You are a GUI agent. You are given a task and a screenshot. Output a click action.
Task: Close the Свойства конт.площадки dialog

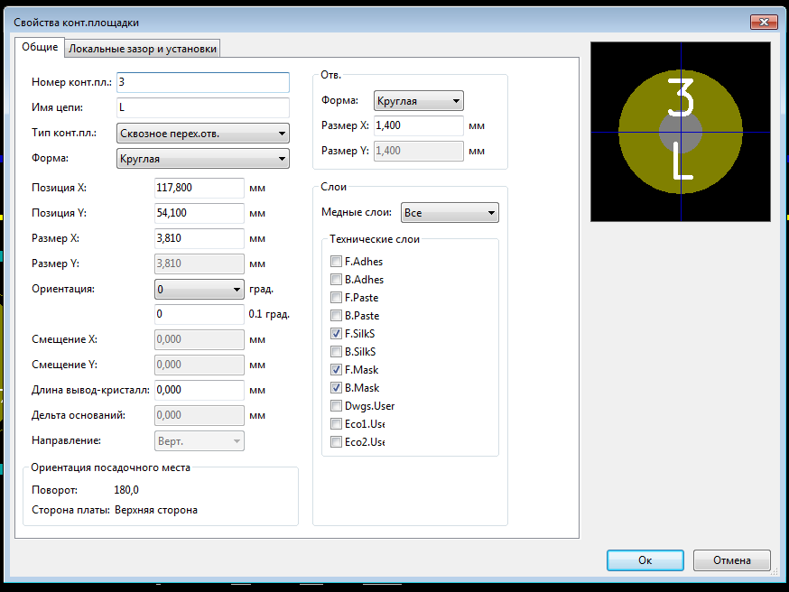(x=764, y=22)
